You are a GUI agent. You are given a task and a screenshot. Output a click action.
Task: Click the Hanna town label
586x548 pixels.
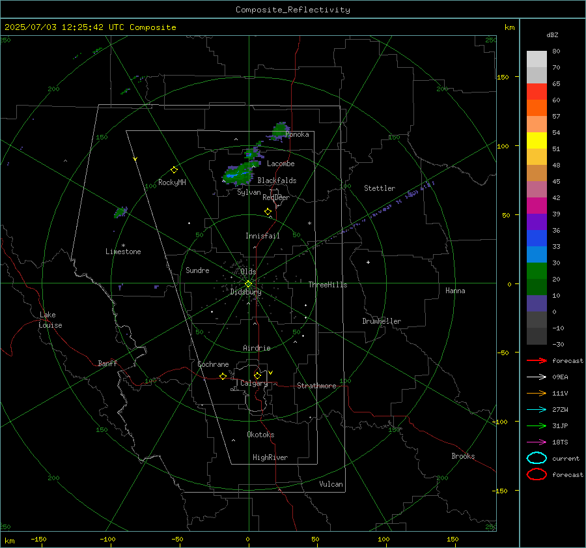coord(455,291)
